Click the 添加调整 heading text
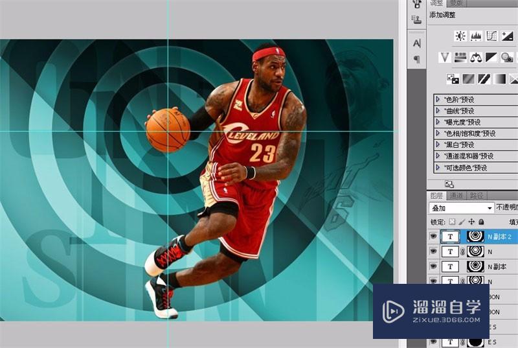This screenshot has width=518, height=348. (x=442, y=15)
